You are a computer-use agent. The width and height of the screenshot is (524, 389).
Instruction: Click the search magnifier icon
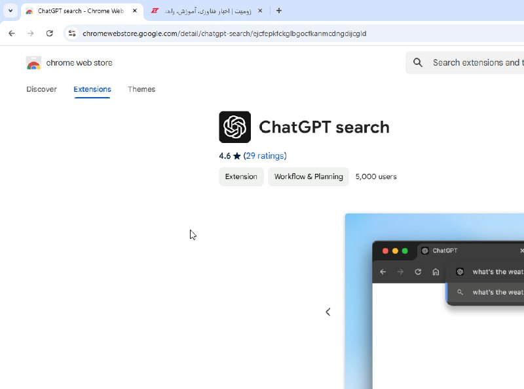418,62
